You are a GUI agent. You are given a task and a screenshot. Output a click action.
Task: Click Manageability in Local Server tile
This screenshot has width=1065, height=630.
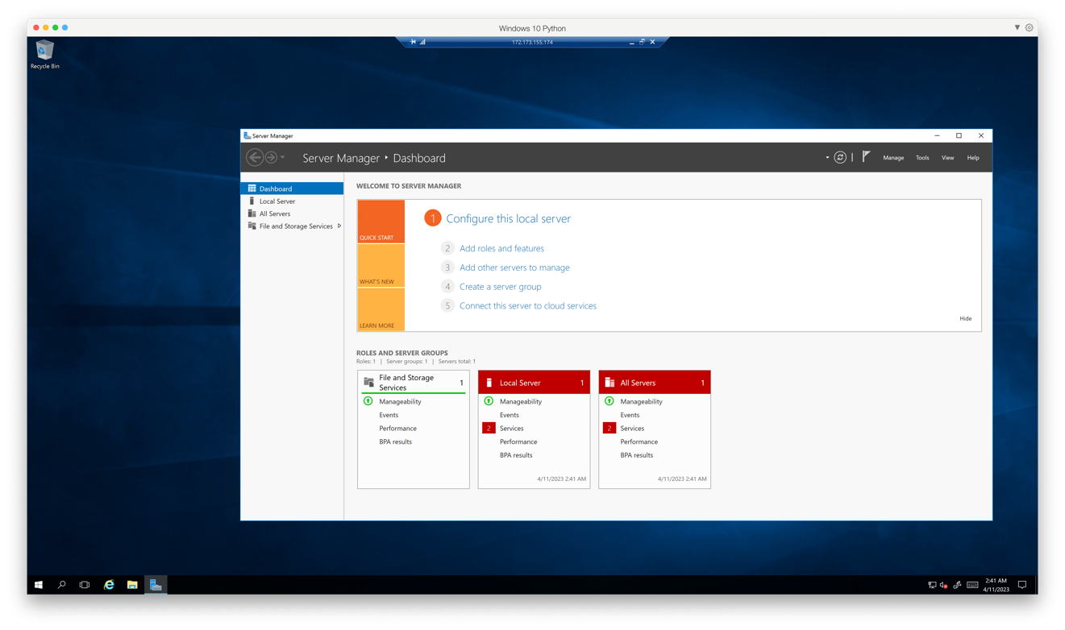click(520, 401)
